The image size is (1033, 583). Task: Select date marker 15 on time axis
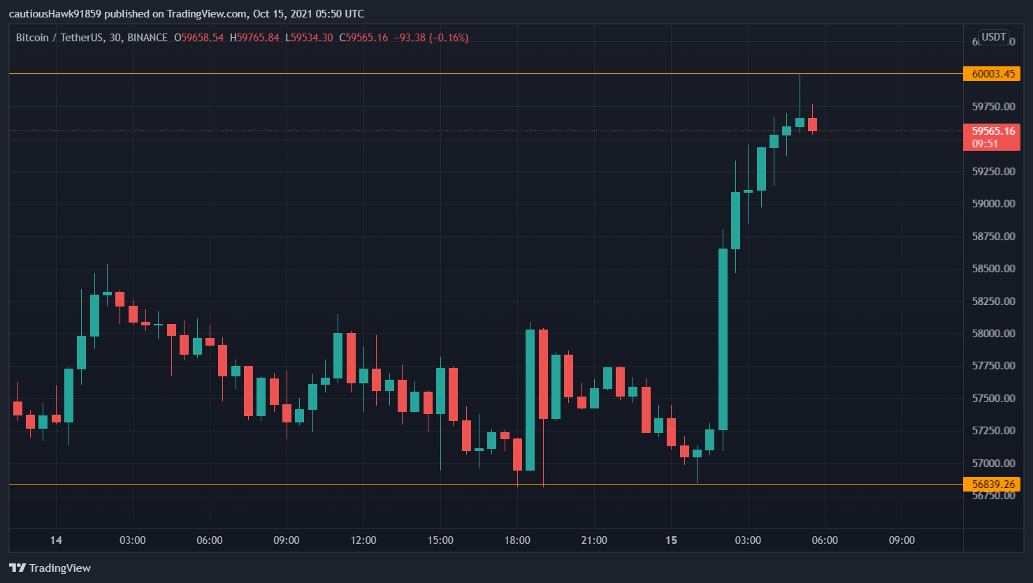click(x=671, y=540)
